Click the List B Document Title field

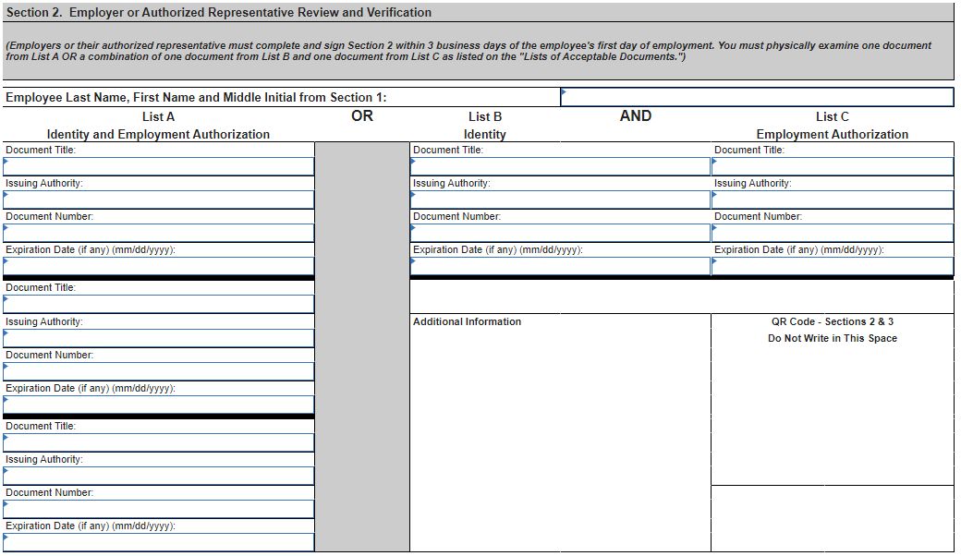(x=559, y=166)
